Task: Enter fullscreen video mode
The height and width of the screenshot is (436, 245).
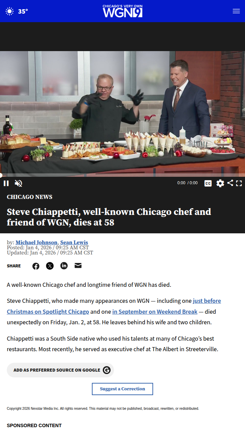Action: pyautogui.click(x=239, y=183)
